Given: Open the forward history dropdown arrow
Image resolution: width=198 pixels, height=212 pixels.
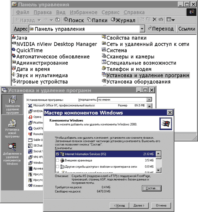Looking at the screenshot, I should 51,20.
